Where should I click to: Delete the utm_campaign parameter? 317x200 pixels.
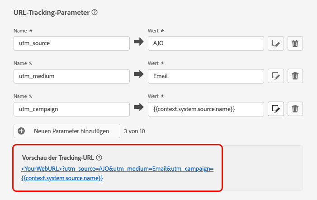[295, 109]
